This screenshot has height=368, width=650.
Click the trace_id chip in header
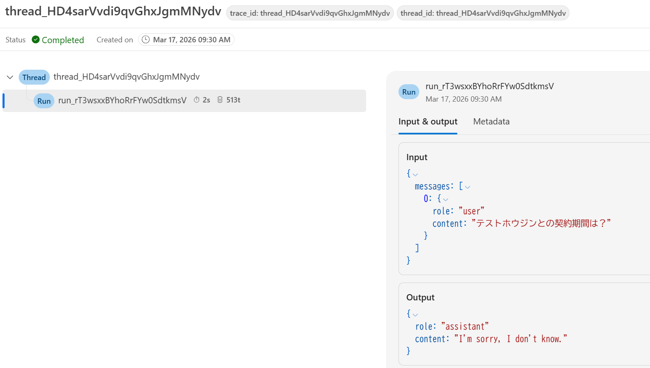[x=310, y=13]
